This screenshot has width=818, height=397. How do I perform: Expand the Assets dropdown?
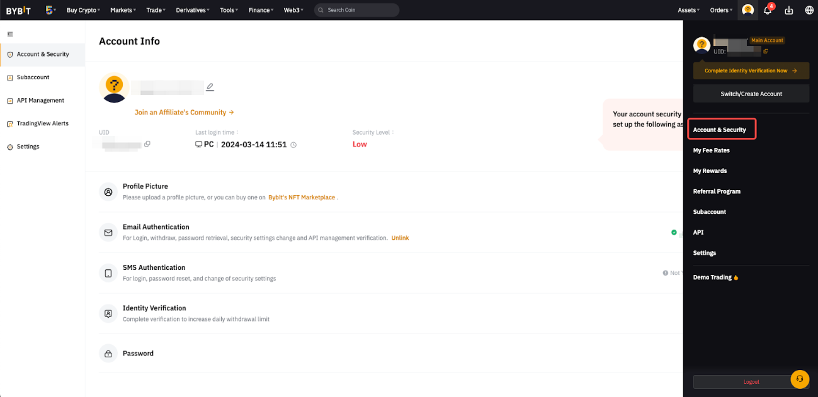click(x=688, y=10)
